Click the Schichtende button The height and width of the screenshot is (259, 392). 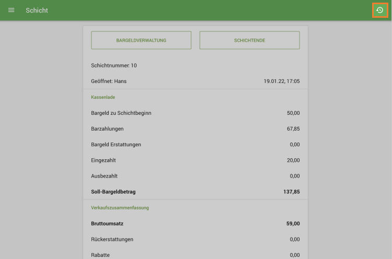pyautogui.click(x=249, y=40)
